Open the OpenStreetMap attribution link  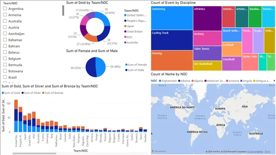pos(255,152)
